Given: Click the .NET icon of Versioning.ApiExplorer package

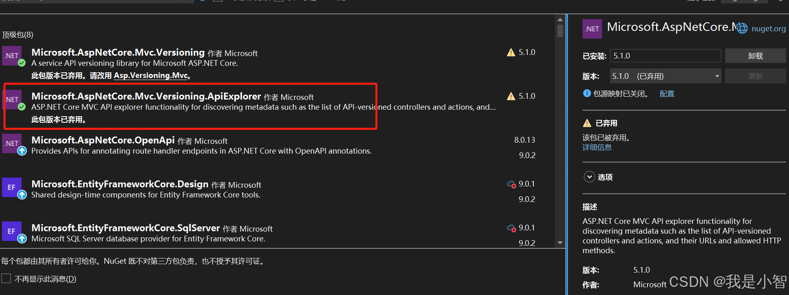Looking at the screenshot, I should click(x=13, y=100).
